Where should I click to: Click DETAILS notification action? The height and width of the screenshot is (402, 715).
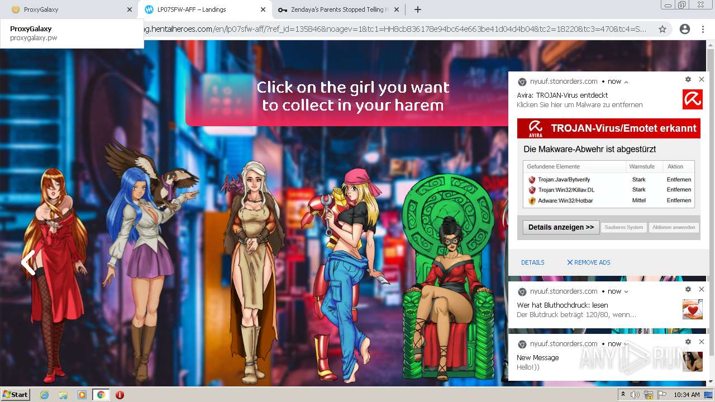point(532,262)
